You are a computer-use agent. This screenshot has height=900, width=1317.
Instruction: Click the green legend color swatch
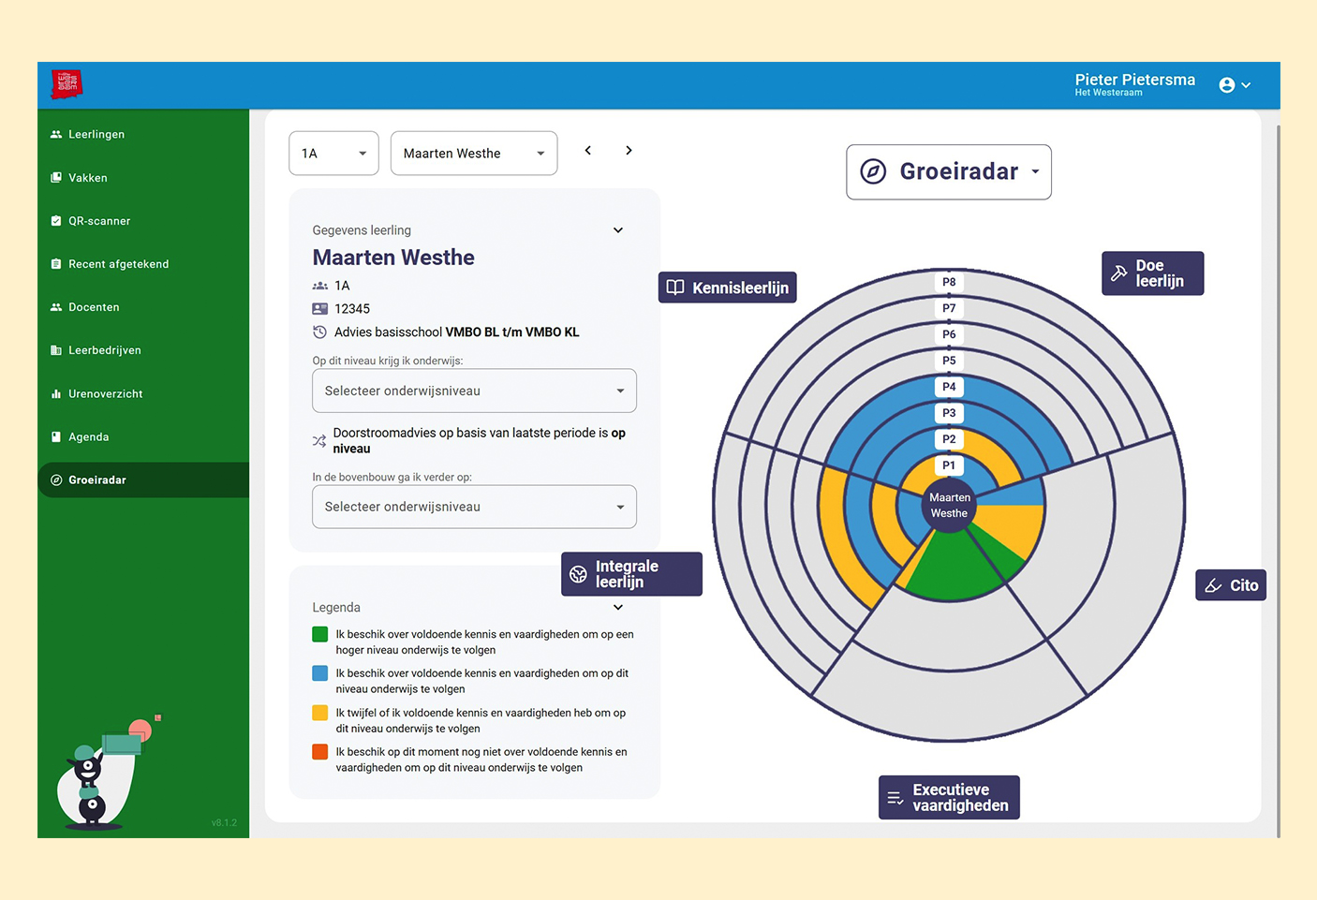point(320,635)
